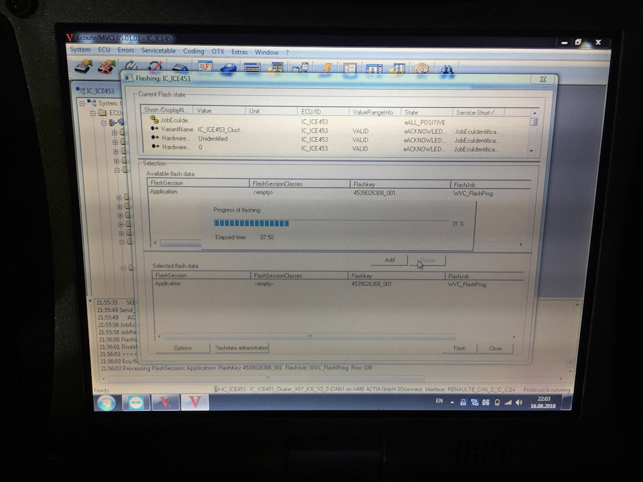The image size is (643, 482).
Task: Open Flashdata administration
Action: [241, 348]
